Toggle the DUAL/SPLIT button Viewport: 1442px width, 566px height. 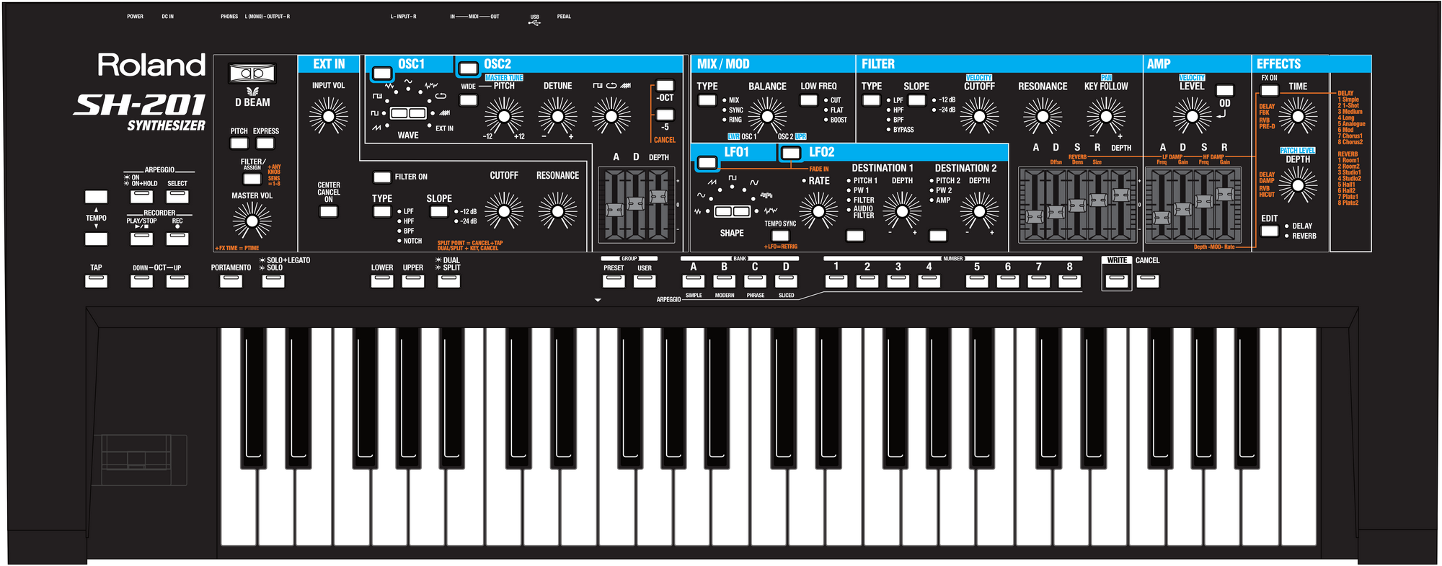448,280
